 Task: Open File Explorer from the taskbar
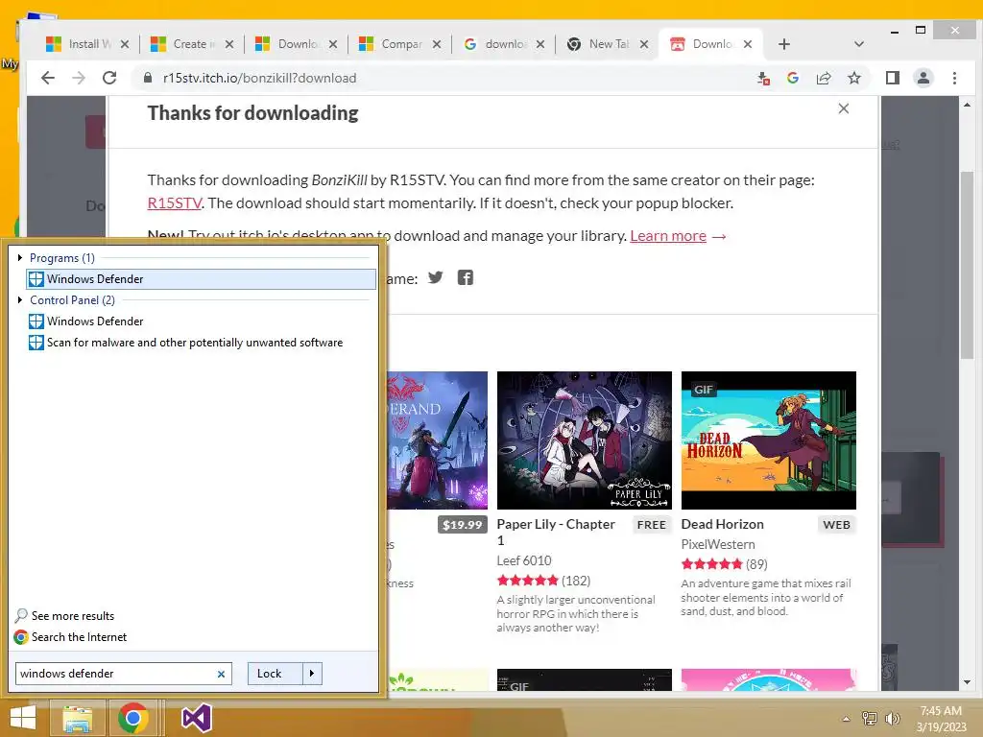(77, 718)
